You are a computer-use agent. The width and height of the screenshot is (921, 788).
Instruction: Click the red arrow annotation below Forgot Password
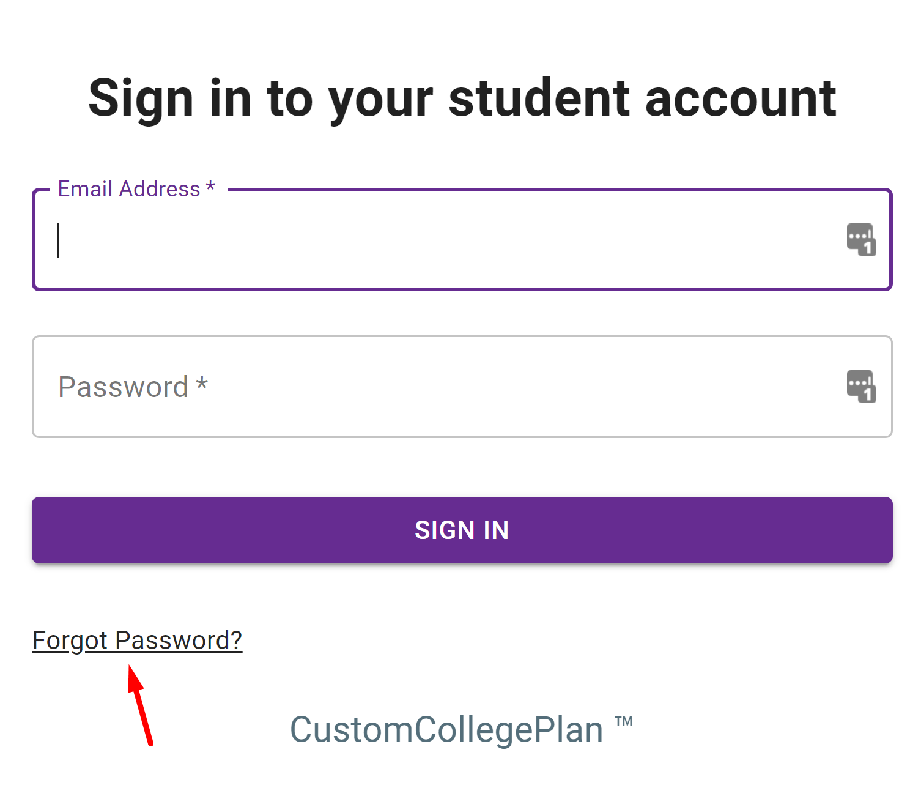click(x=140, y=705)
